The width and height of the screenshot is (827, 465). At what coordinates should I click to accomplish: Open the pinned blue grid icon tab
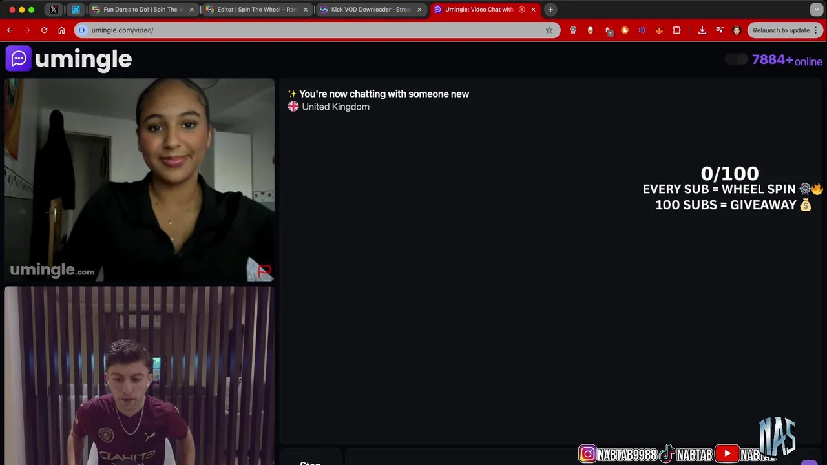76,10
